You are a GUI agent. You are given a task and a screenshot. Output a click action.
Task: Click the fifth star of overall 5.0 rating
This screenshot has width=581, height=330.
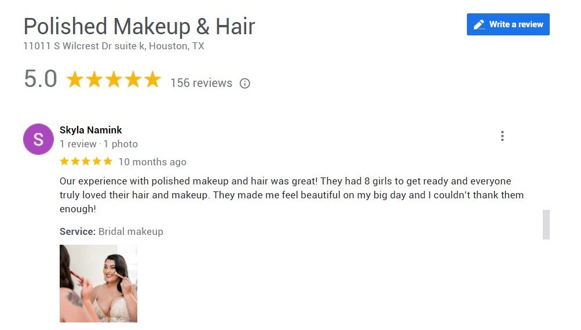[152, 79]
